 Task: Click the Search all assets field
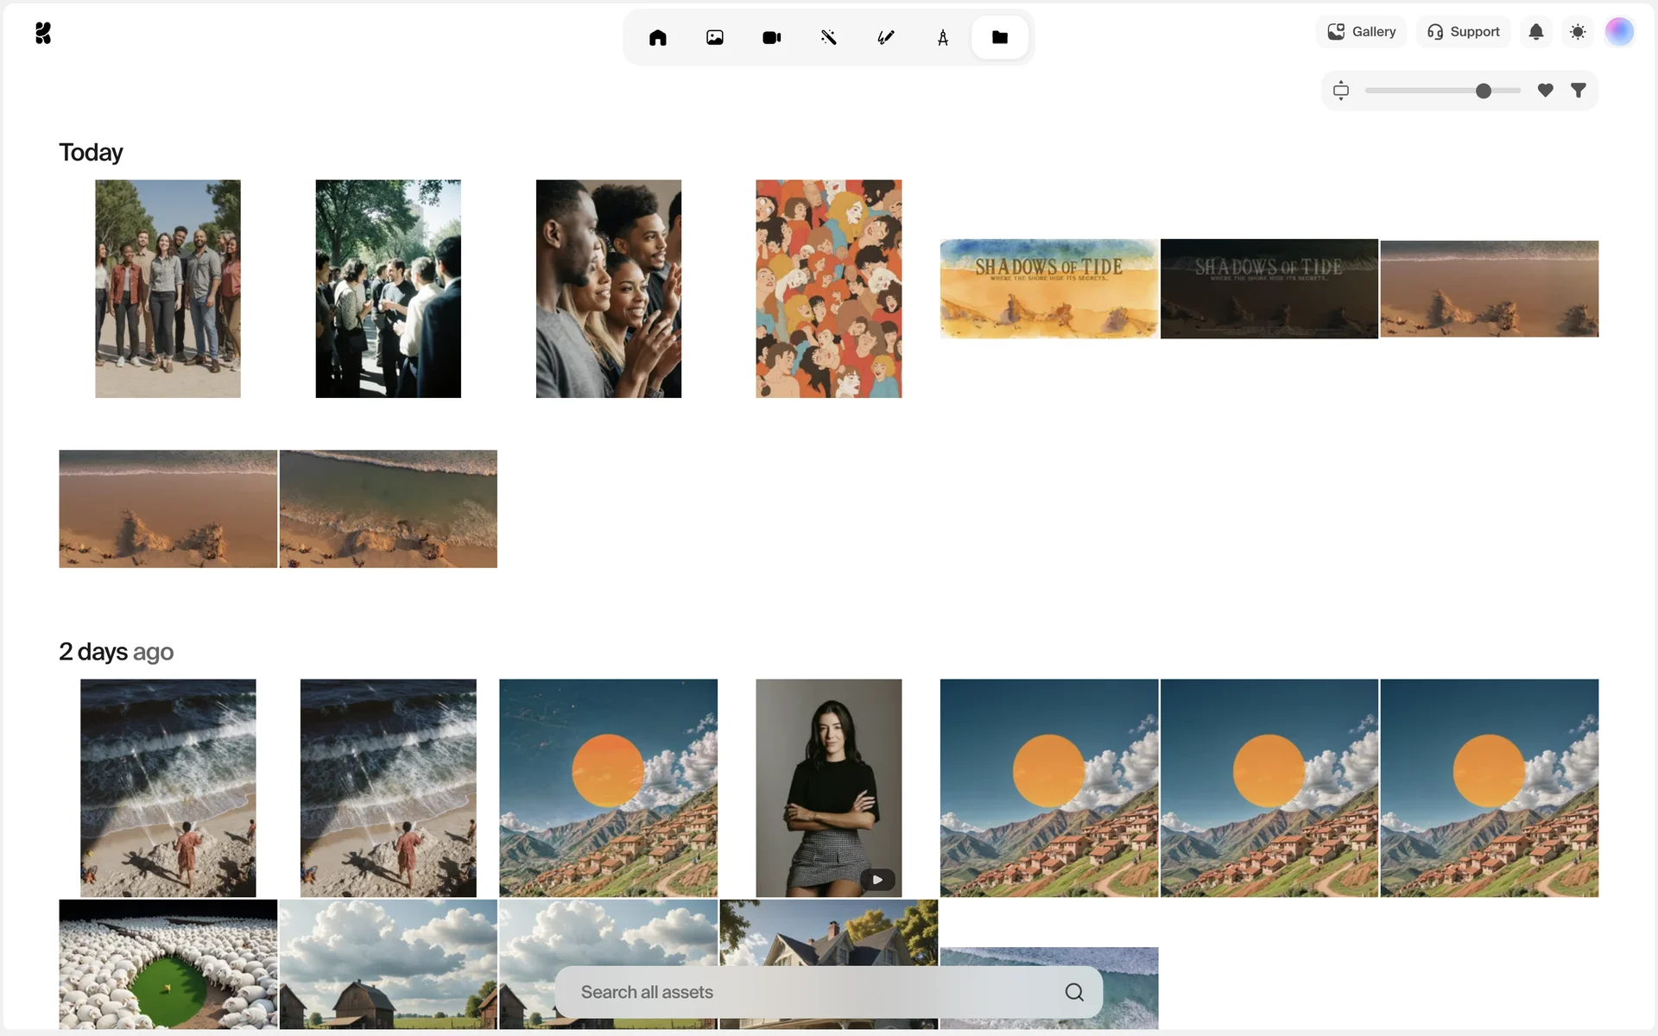812,992
